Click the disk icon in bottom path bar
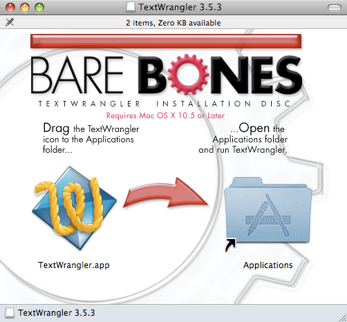Screen dimensions: 347x322 point(10,313)
